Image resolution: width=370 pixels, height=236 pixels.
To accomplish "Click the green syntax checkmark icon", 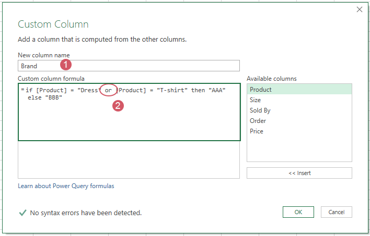I will click(22, 213).
